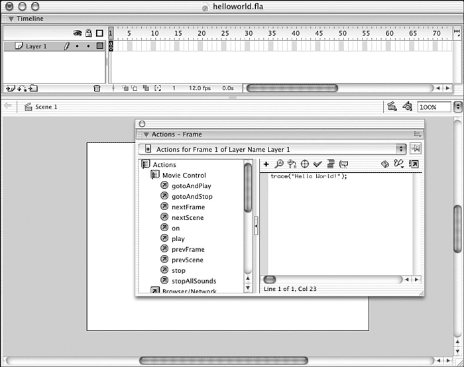Collapse the Timeline panel triangle
464x367 pixels.
[11, 19]
